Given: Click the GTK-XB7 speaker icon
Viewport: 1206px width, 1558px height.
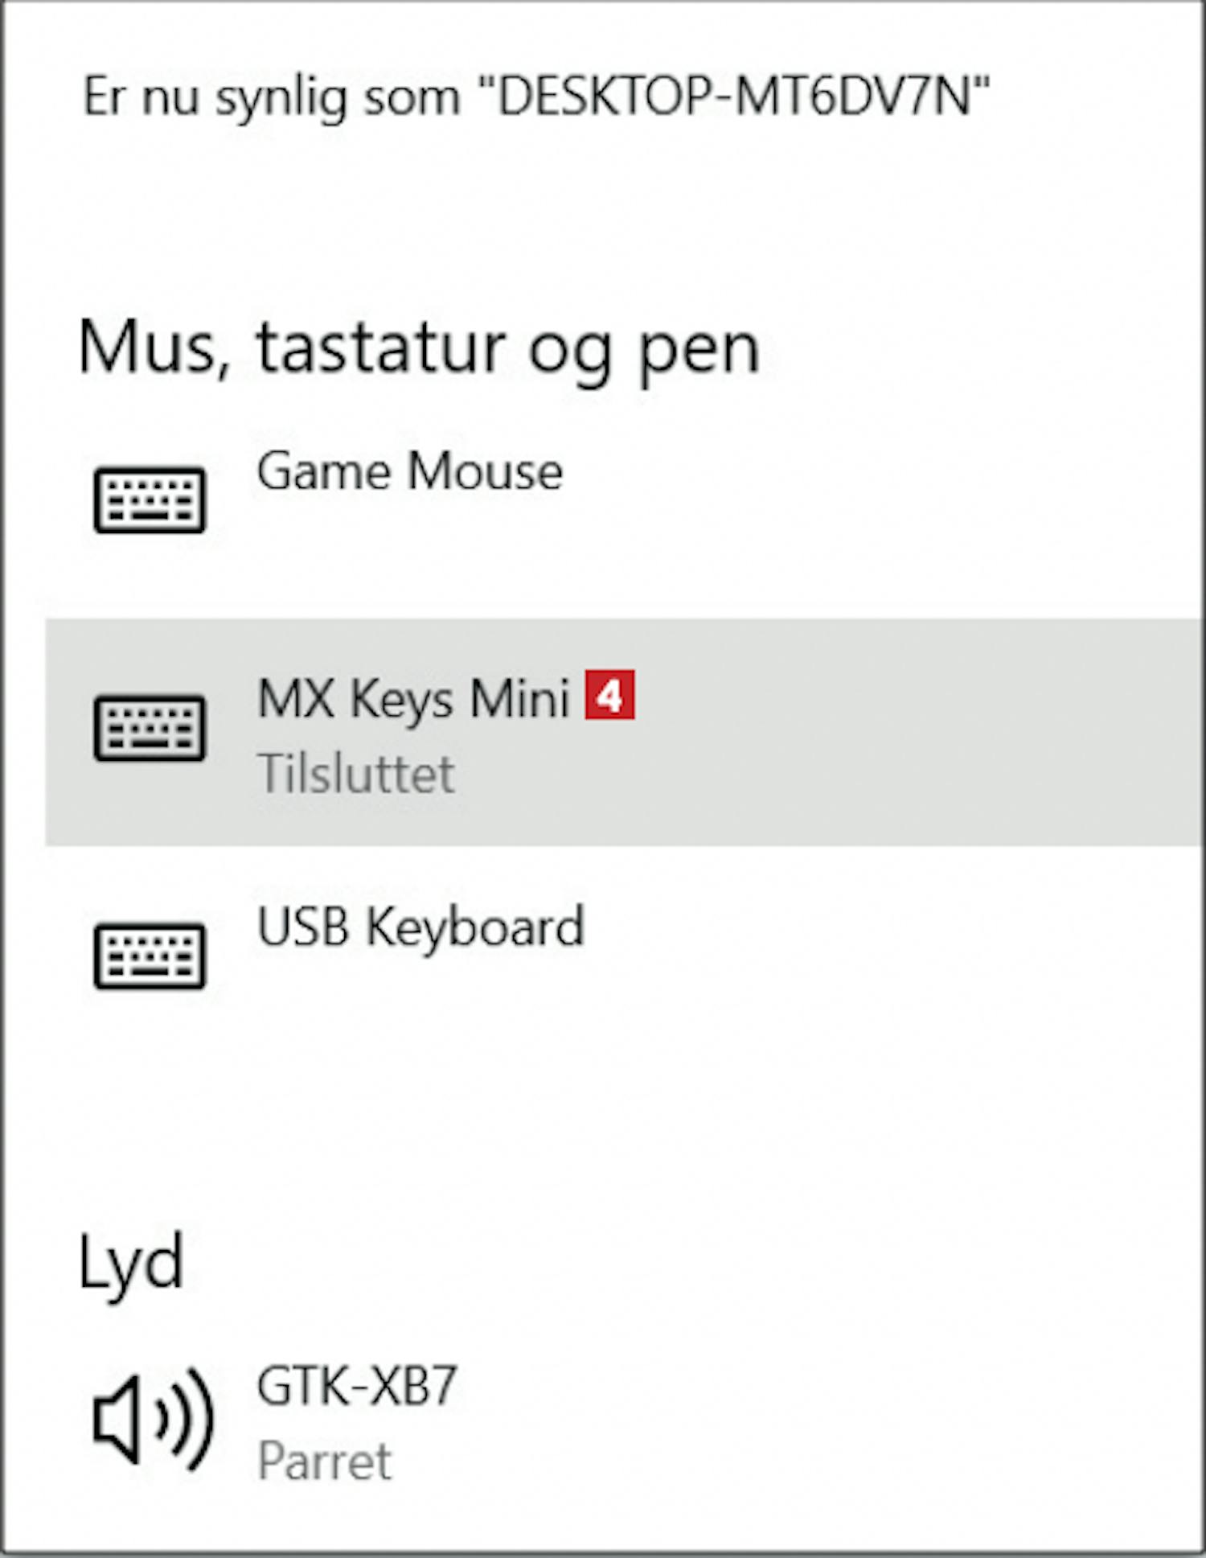Looking at the screenshot, I should tap(153, 1419).
